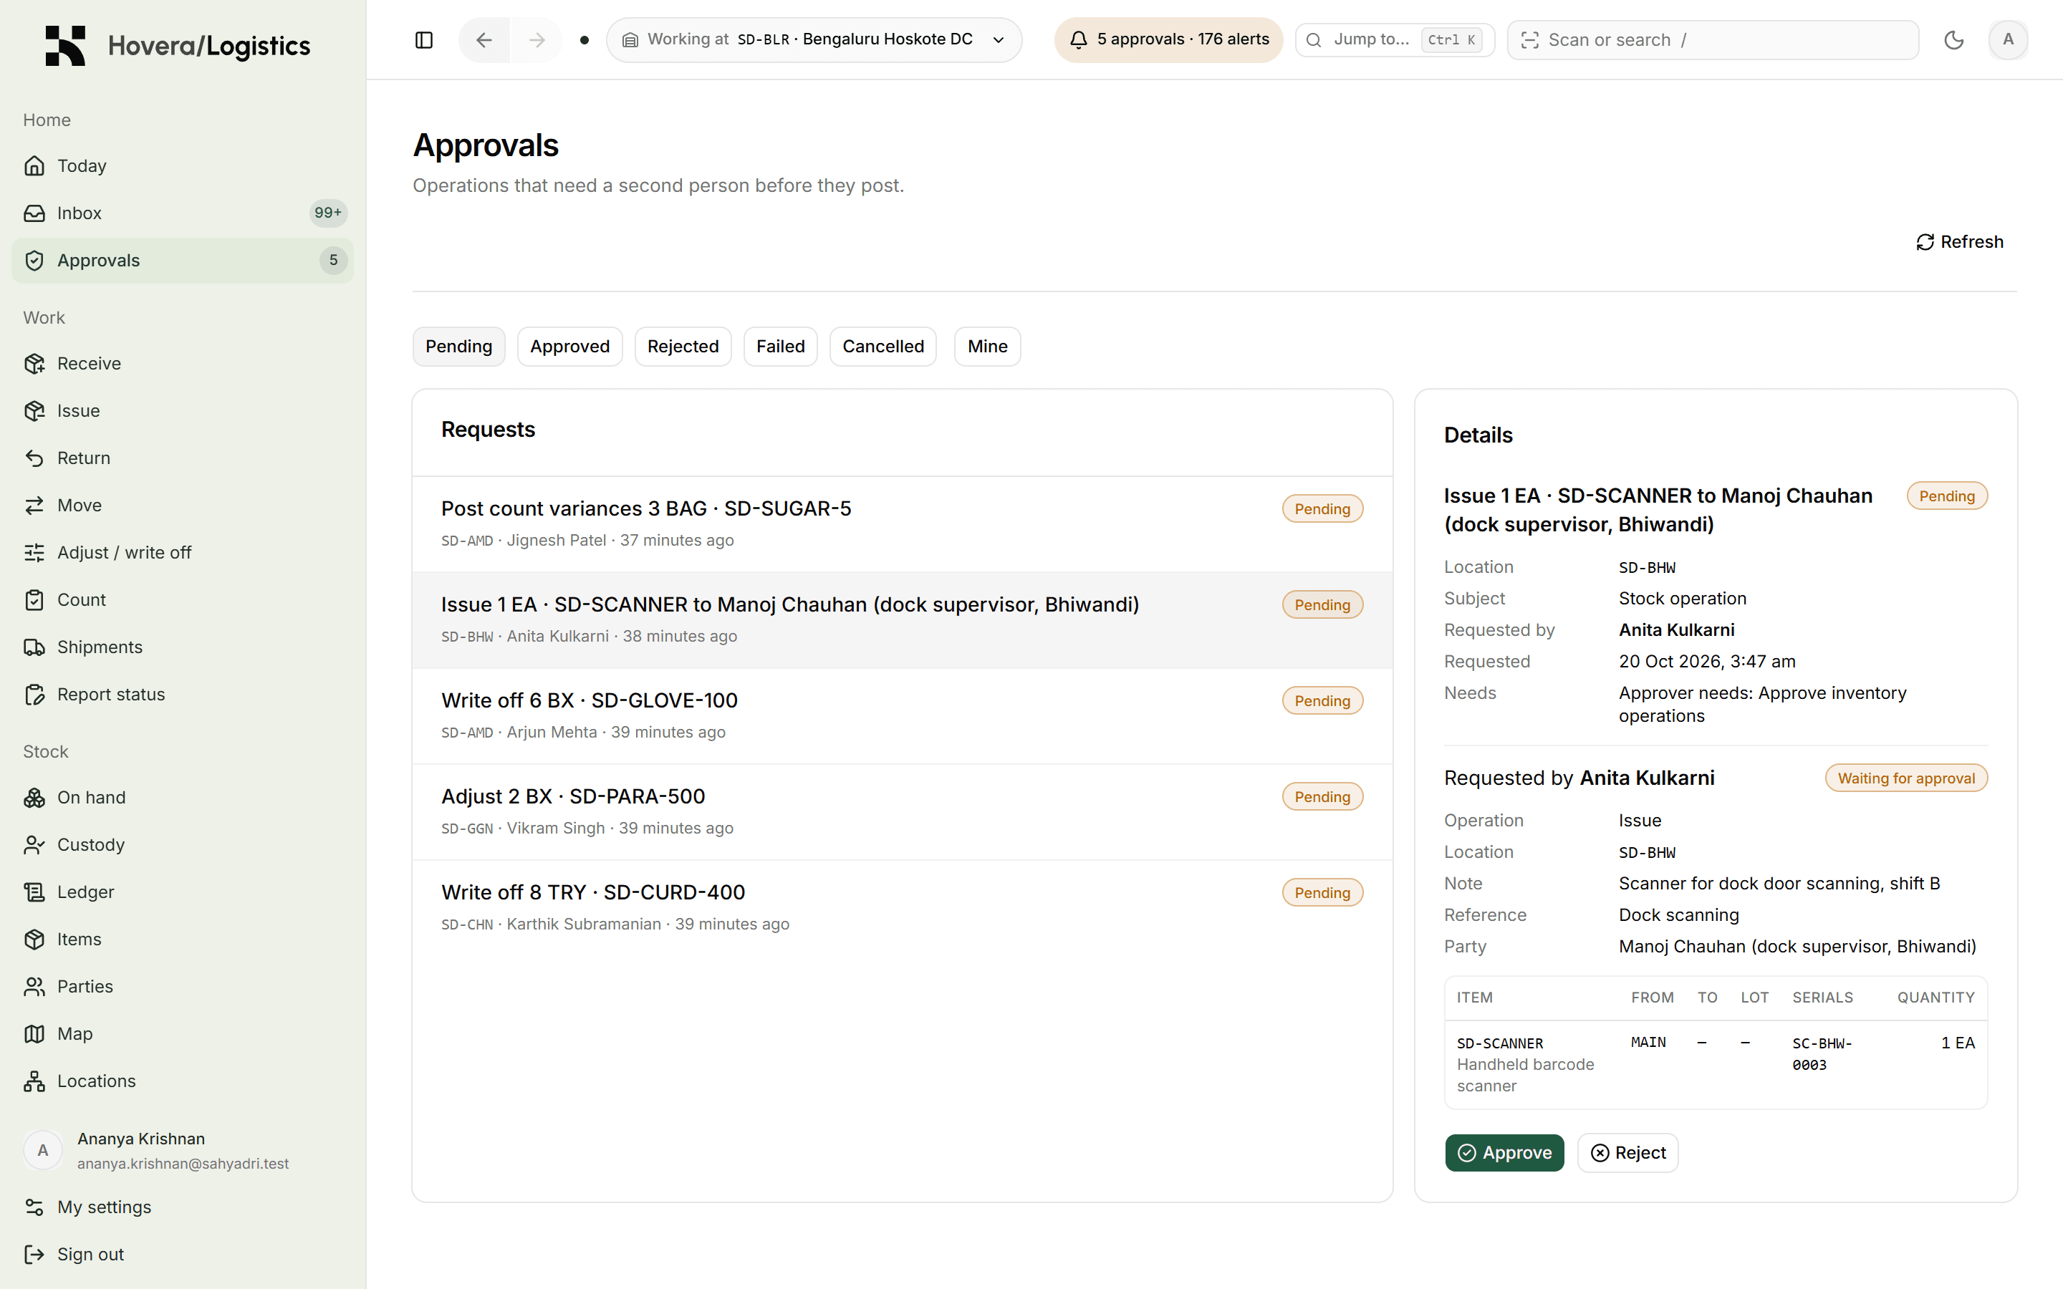Open the Jump to command palette
The height and width of the screenshot is (1289, 2063).
[x=1395, y=40]
